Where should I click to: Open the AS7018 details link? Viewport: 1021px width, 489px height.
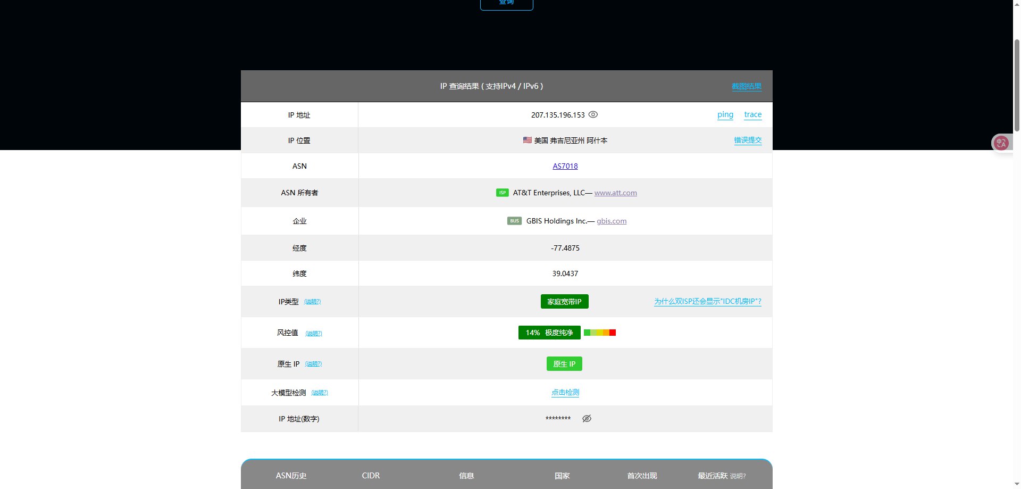click(x=564, y=165)
